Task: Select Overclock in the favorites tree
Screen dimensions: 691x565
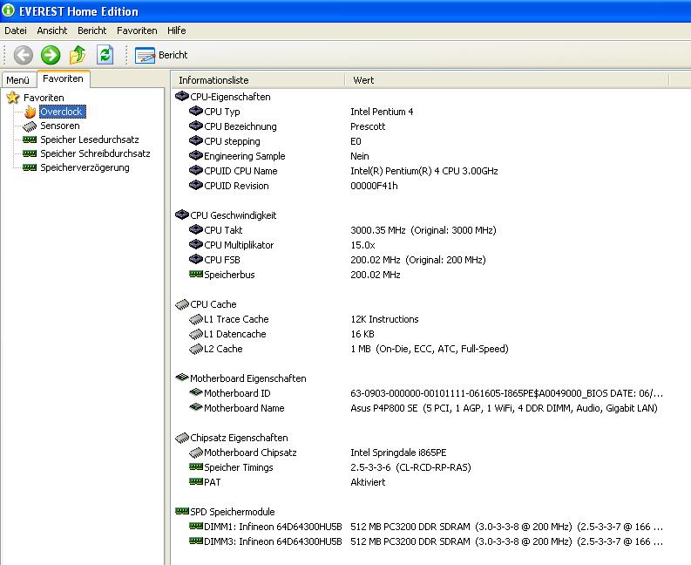Action: 61,112
